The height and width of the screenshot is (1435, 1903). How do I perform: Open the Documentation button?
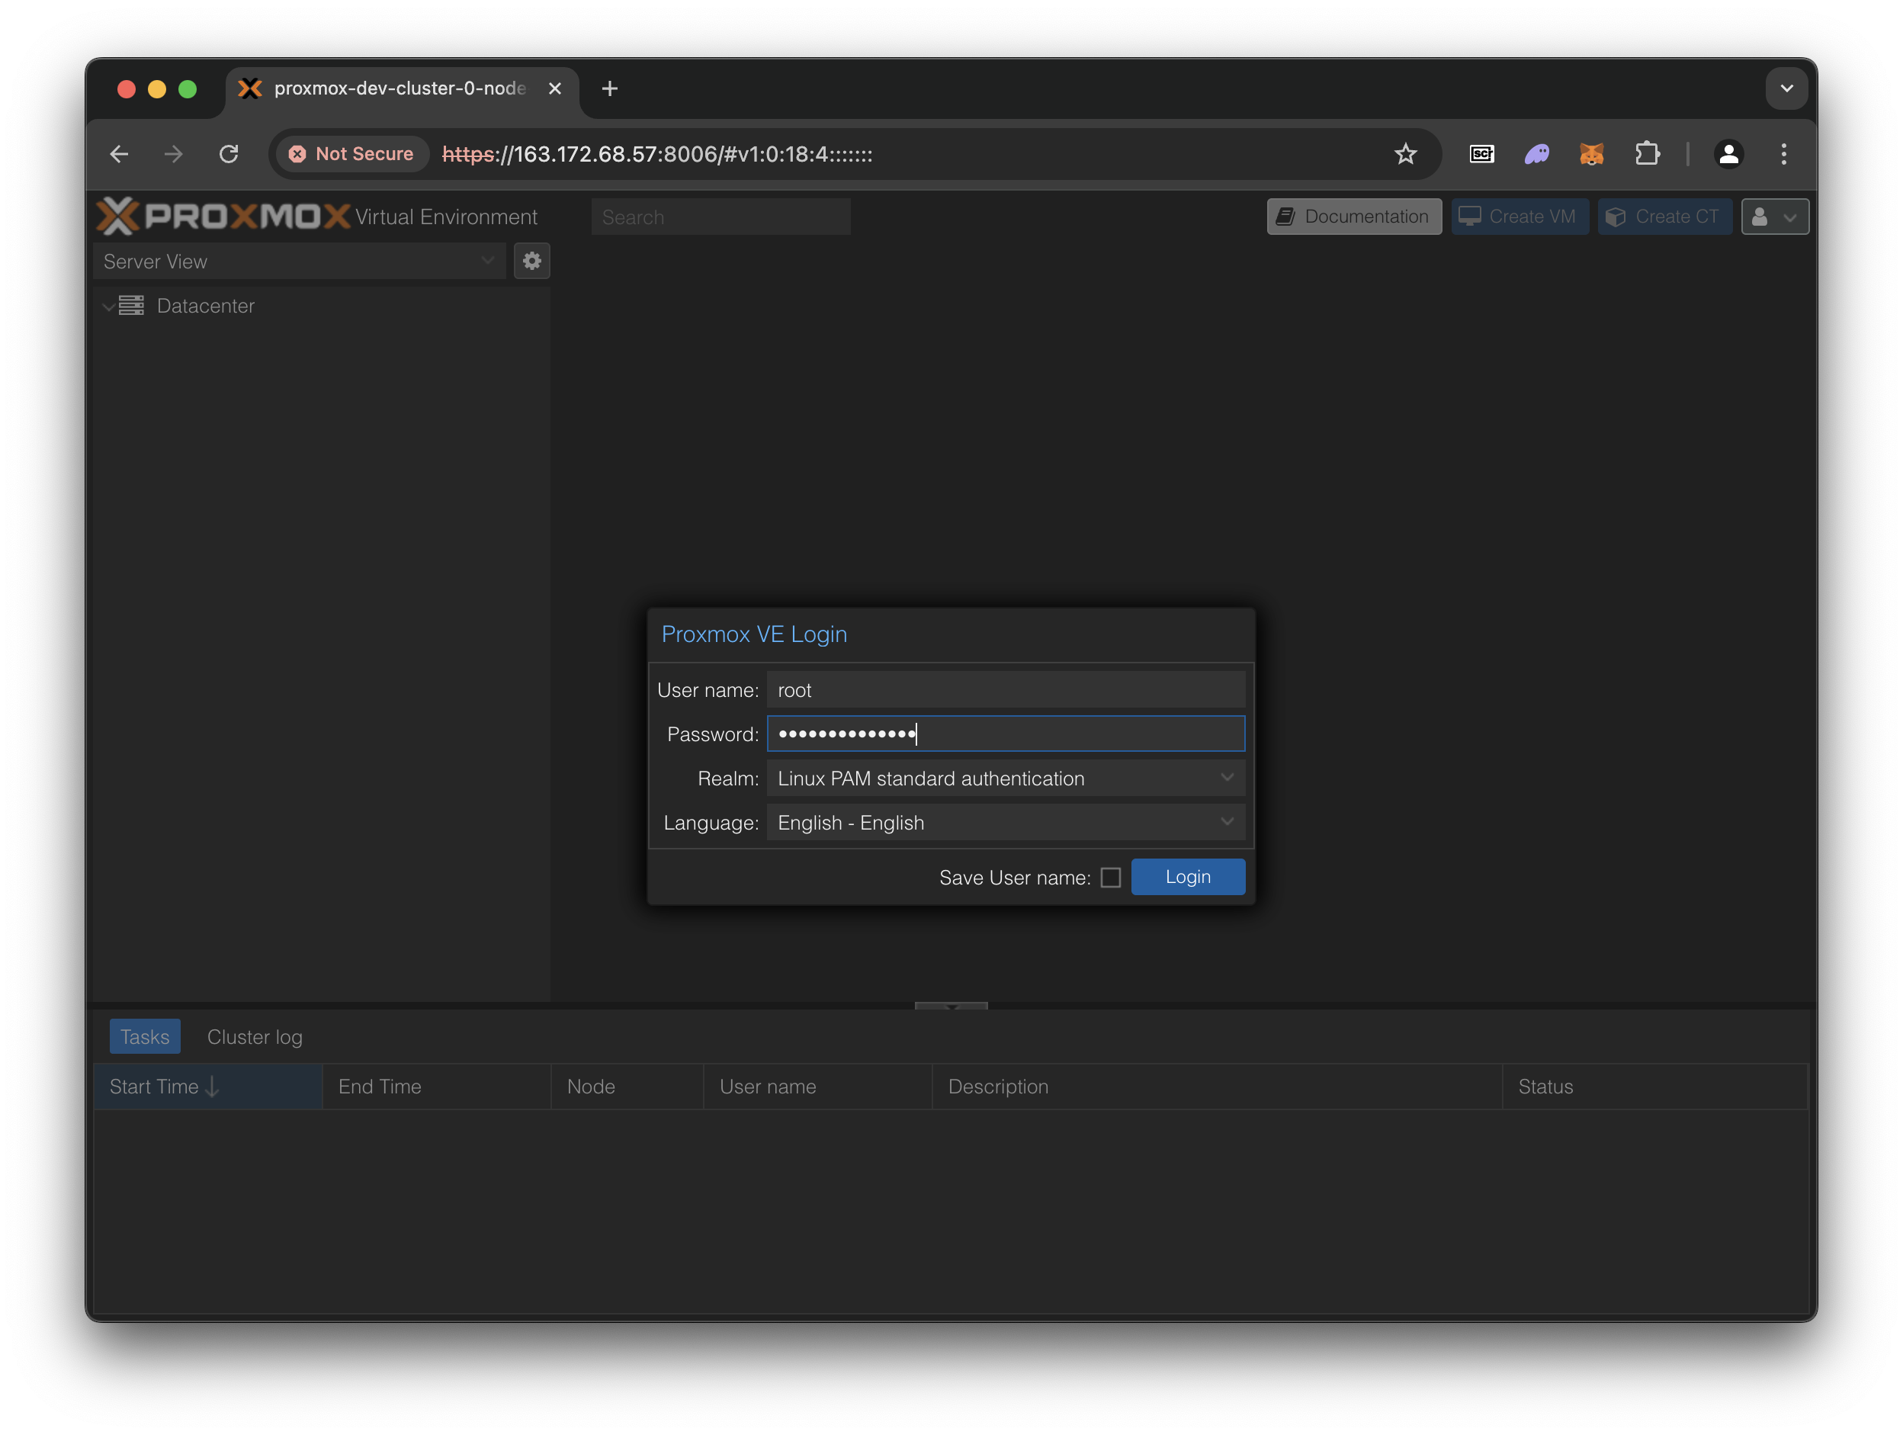(1353, 217)
